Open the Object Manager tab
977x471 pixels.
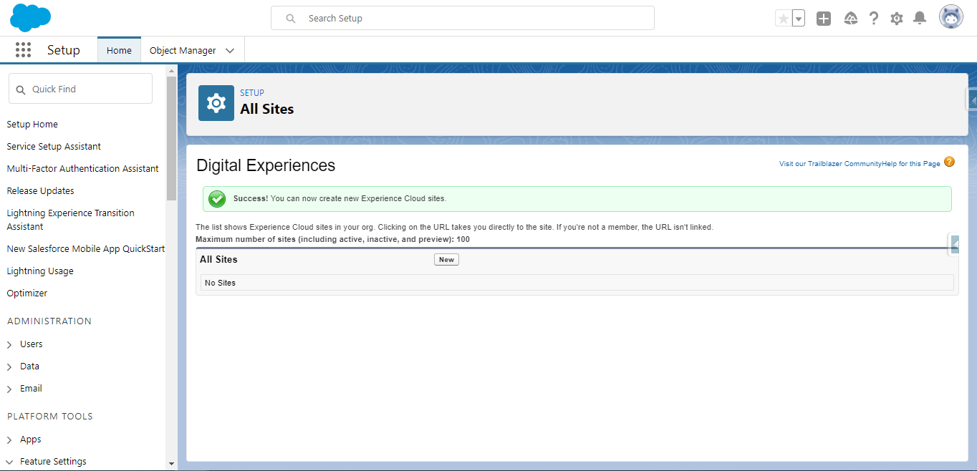point(183,50)
